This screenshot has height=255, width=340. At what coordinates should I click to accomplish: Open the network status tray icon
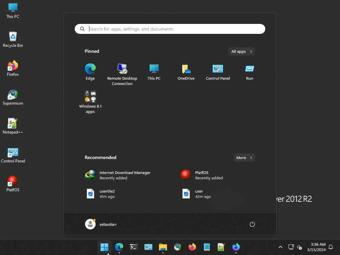coord(291,247)
